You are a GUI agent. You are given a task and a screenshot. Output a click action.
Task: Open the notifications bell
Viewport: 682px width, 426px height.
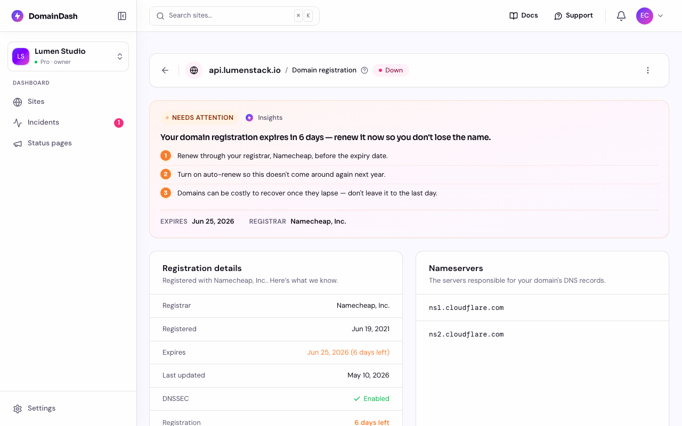pos(621,16)
